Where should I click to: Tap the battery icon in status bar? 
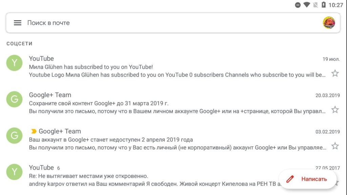click(324, 5)
